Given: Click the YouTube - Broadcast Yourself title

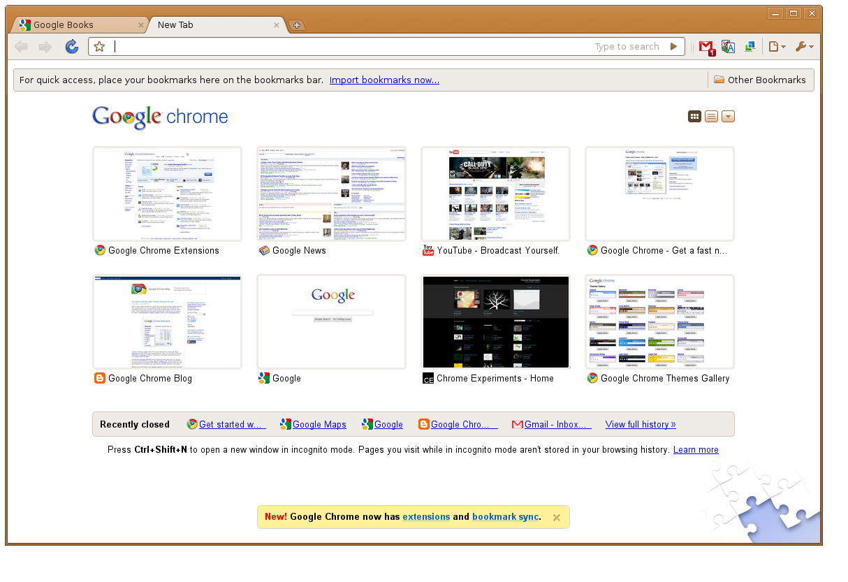Looking at the screenshot, I should [x=498, y=250].
